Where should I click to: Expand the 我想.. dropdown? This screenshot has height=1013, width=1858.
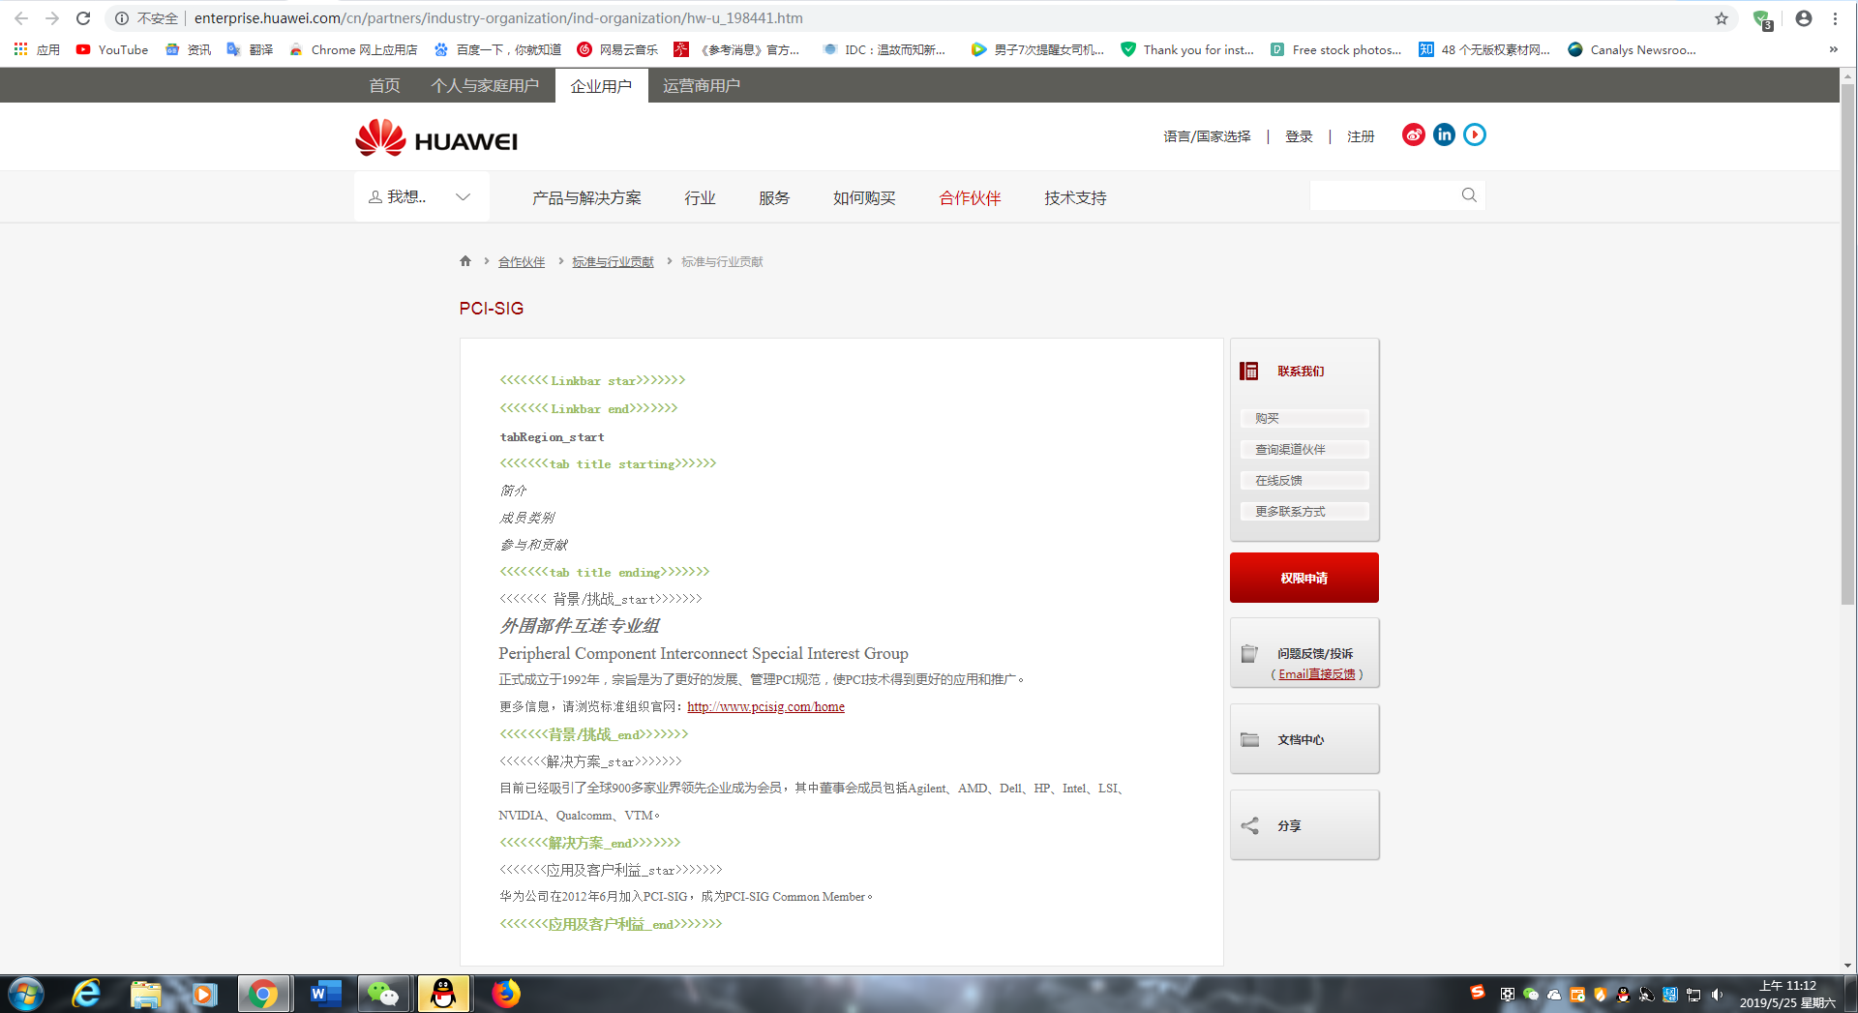(421, 197)
